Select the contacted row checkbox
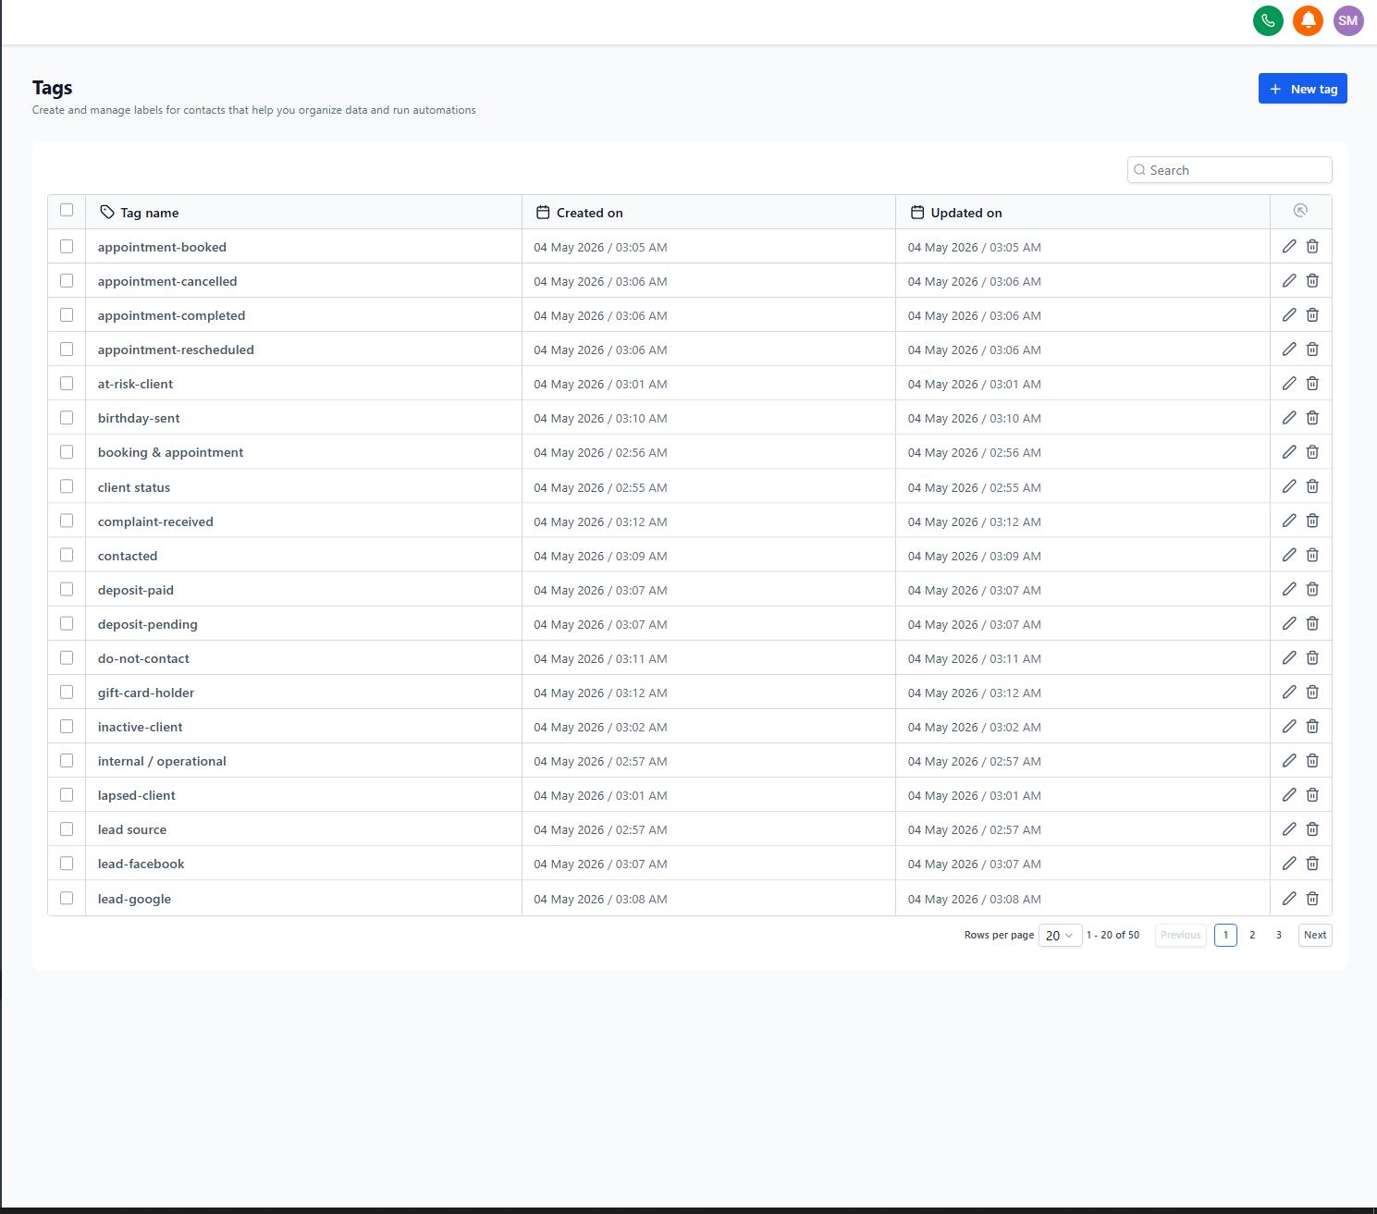This screenshot has width=1377, height=1214. 67,555
